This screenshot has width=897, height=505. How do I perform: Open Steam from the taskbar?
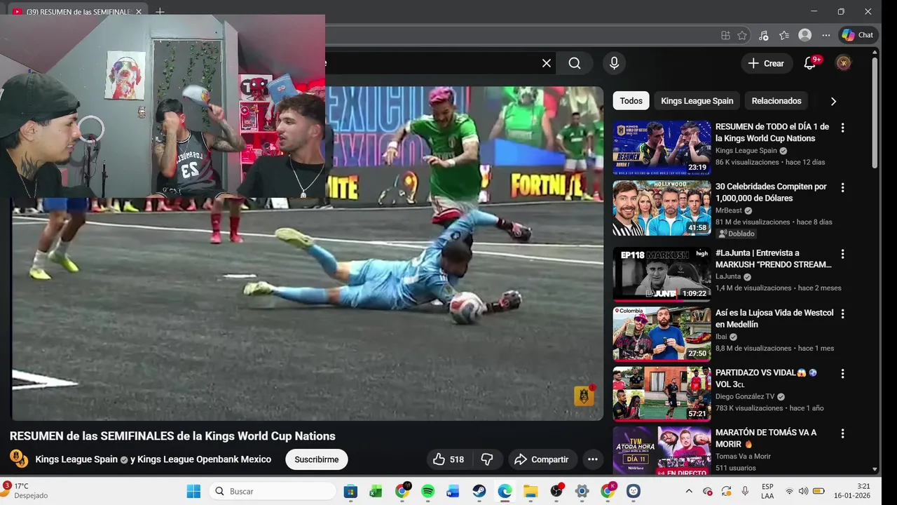point(479,491)
